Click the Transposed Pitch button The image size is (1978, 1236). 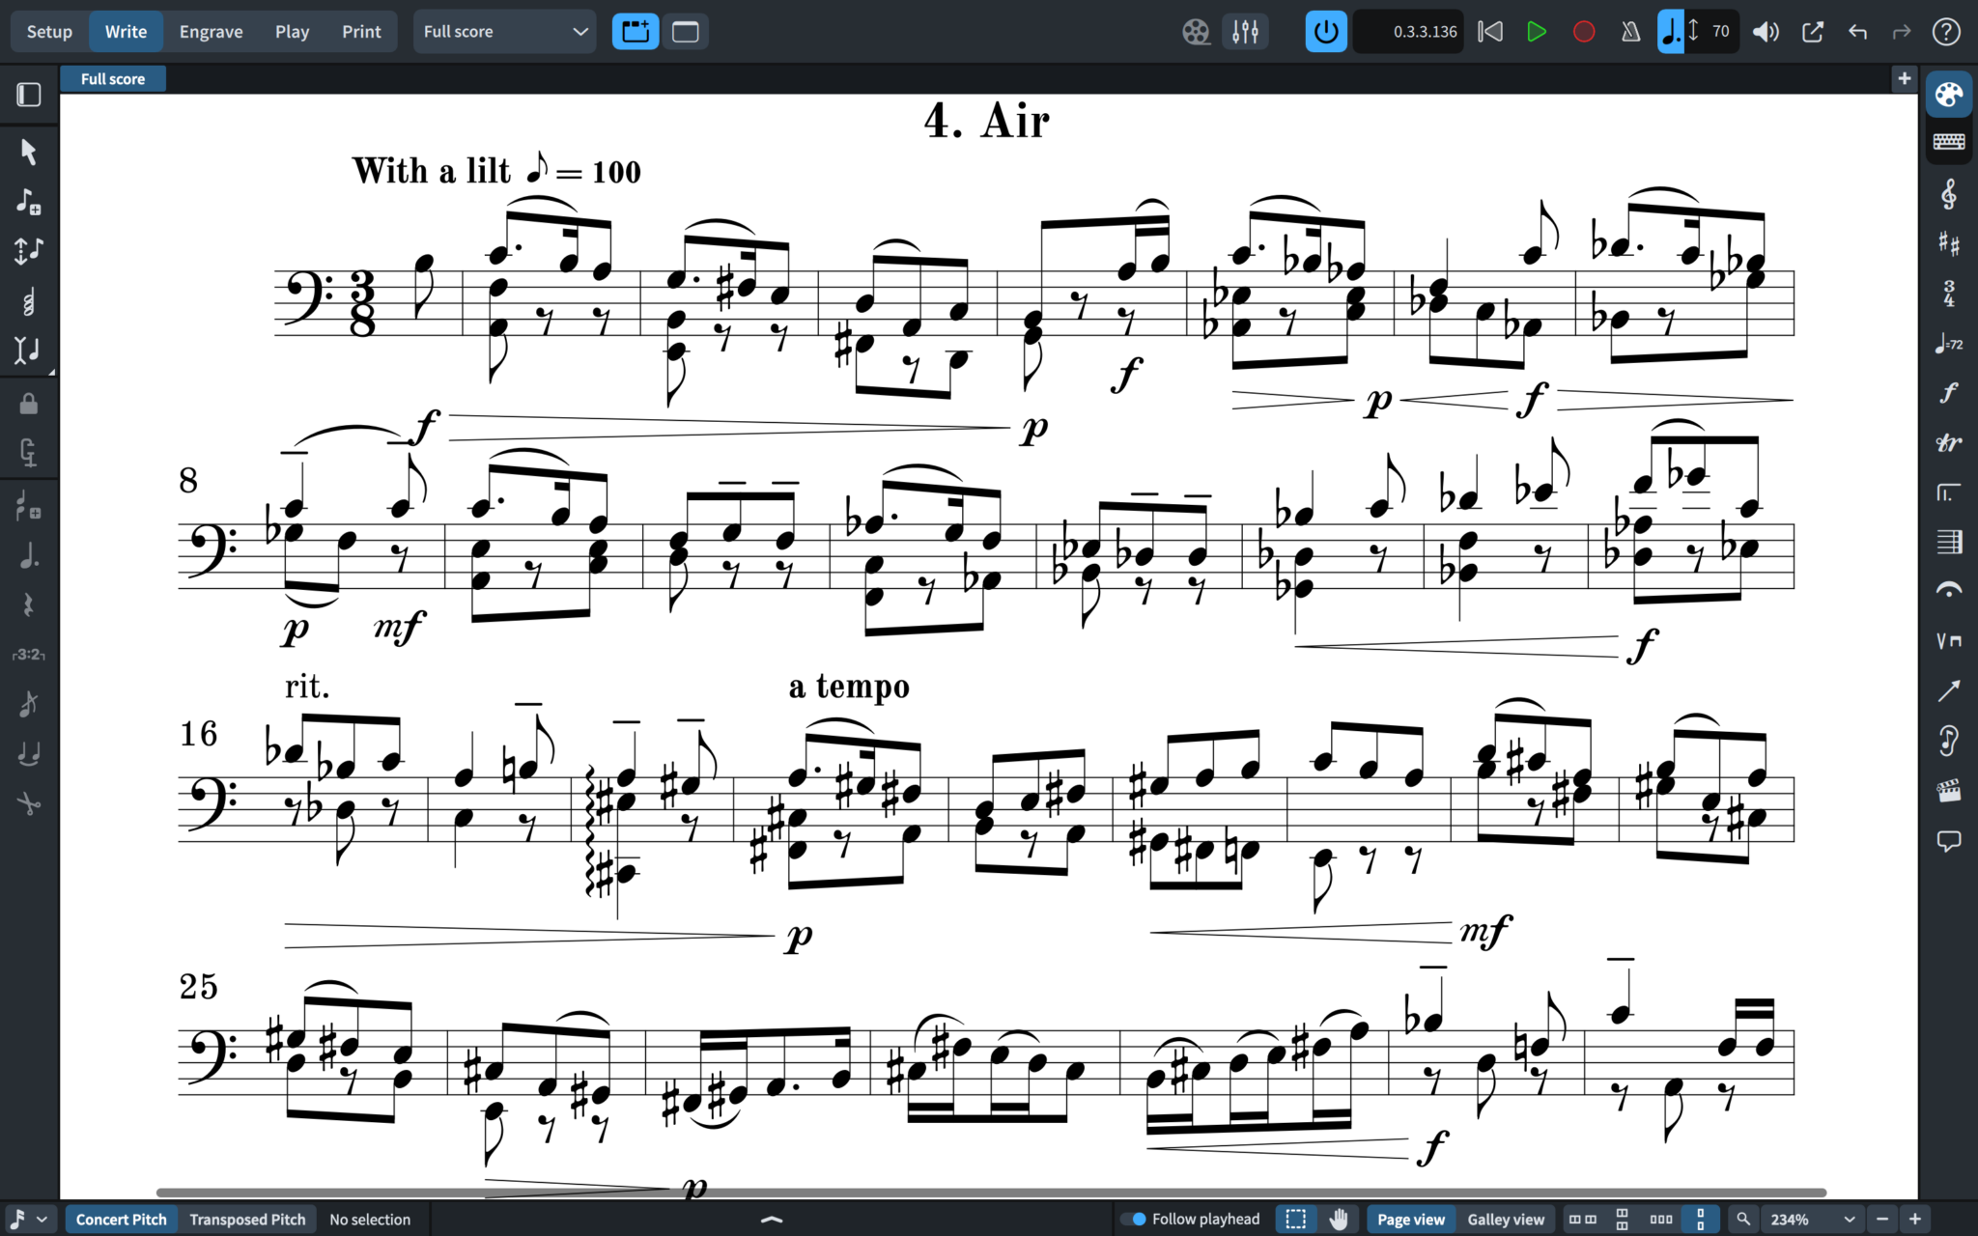pos(247,1219)
